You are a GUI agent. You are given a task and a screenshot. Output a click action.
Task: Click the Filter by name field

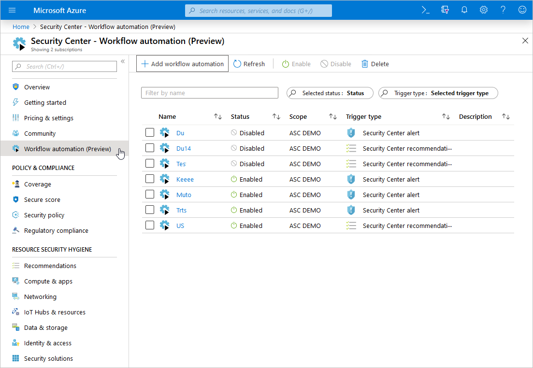tap(209, 93)
